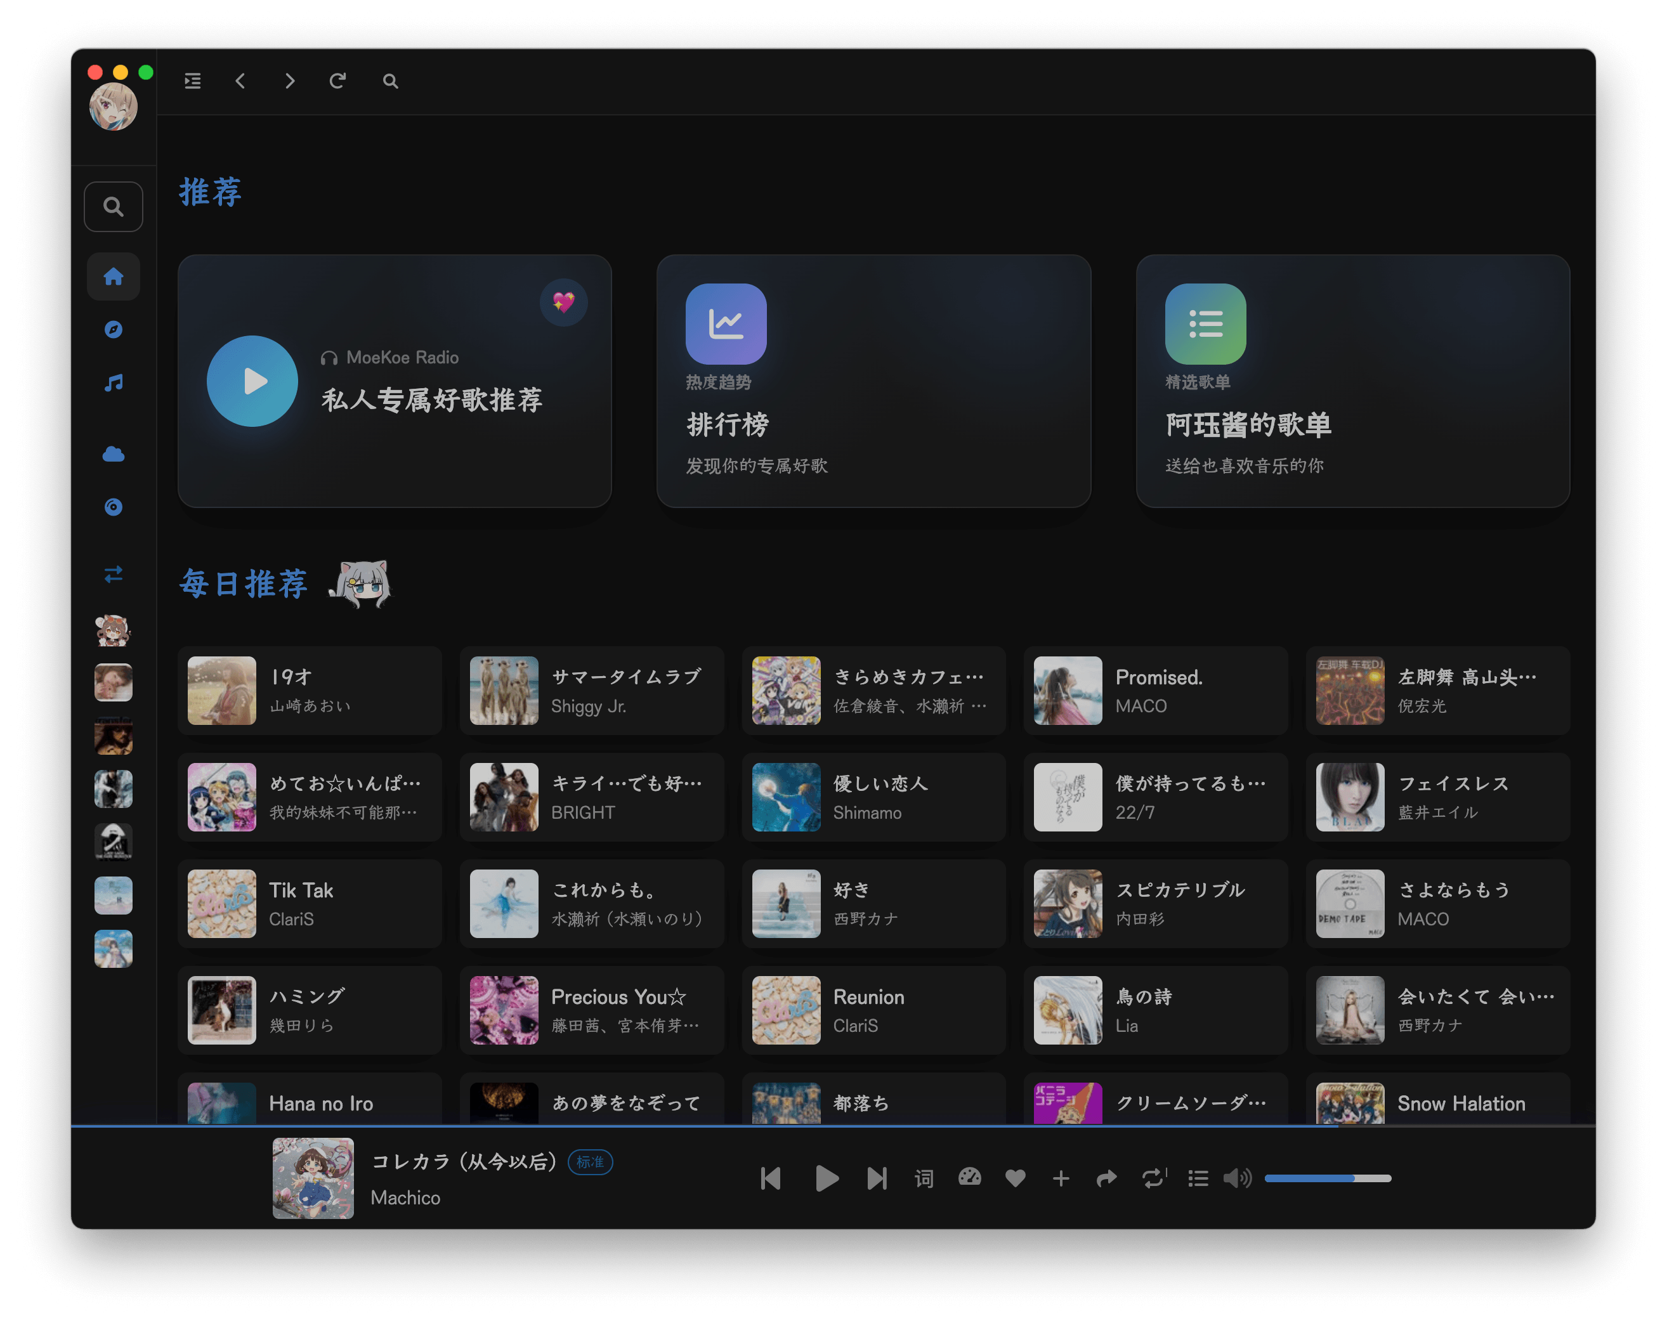Open the play queue list icon
This screenshot has width=1667, height=1323.
pyautogui.click(x=1198, y=1178)
